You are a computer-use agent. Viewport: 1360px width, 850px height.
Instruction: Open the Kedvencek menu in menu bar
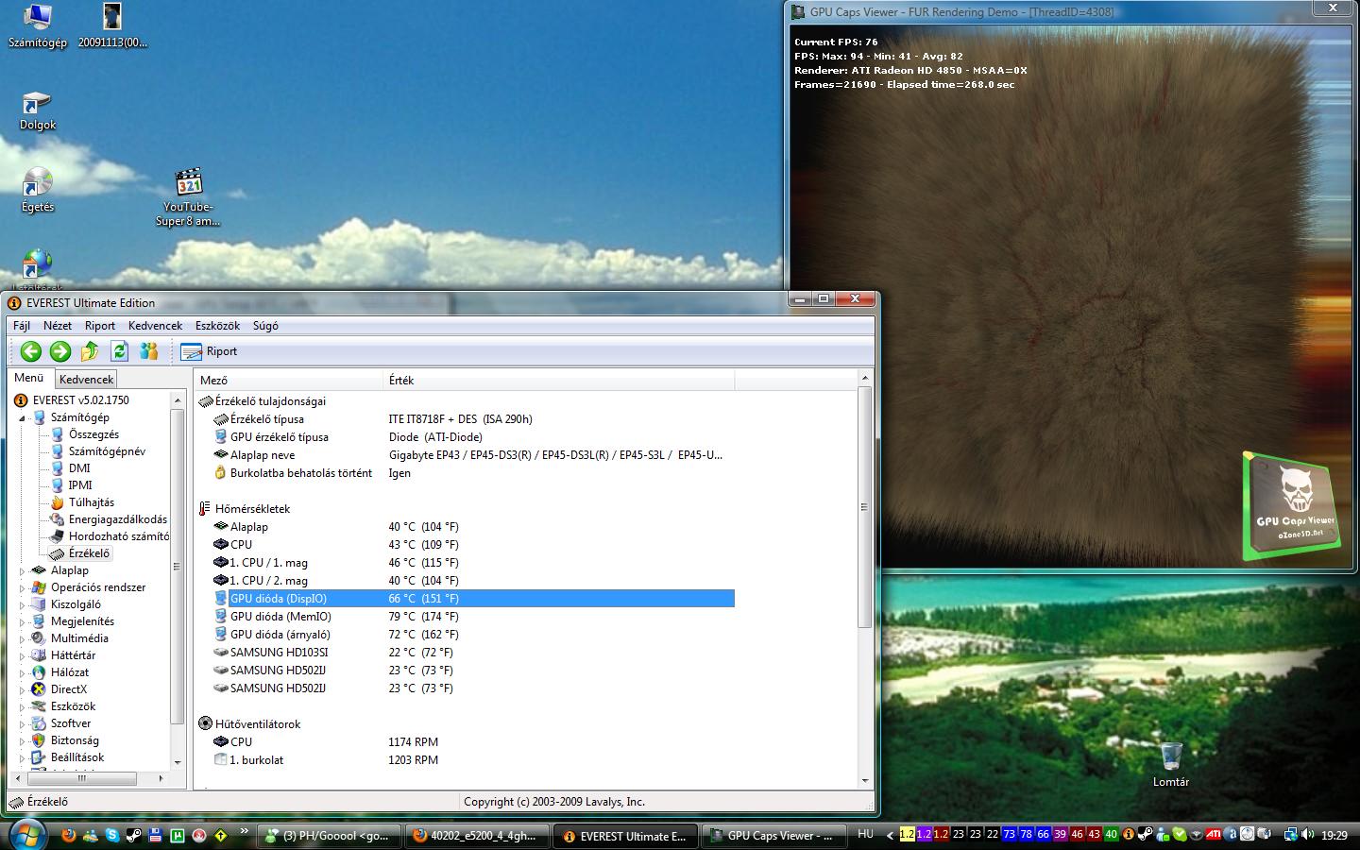(155, 325)
